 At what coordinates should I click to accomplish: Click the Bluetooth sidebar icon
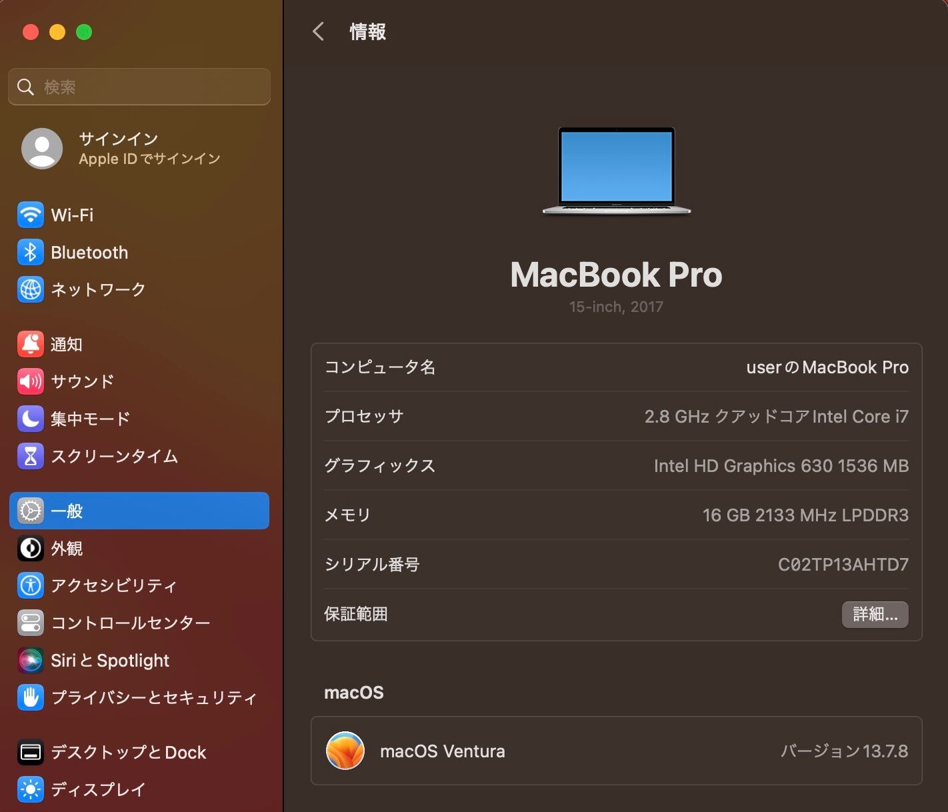point(30,252)
